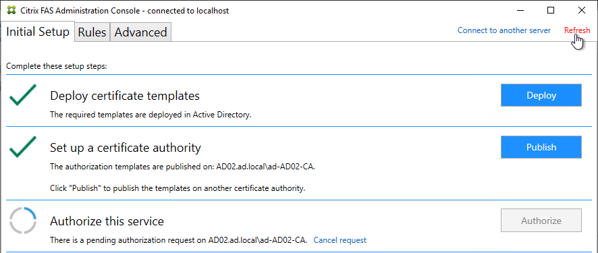Minimize the FAS Administration Console window
598x253 pixels.
tap(520, 10)
